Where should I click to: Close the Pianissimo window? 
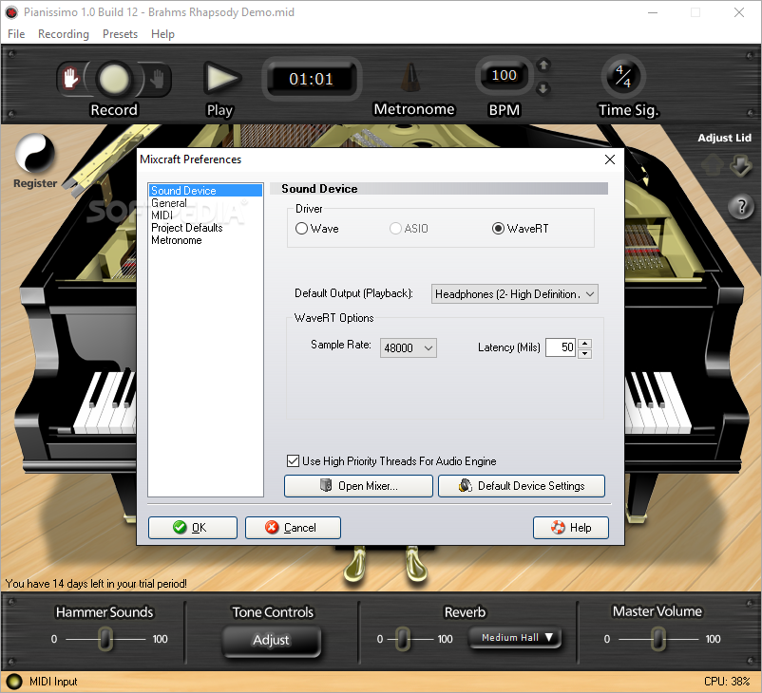tap(739, 12)
